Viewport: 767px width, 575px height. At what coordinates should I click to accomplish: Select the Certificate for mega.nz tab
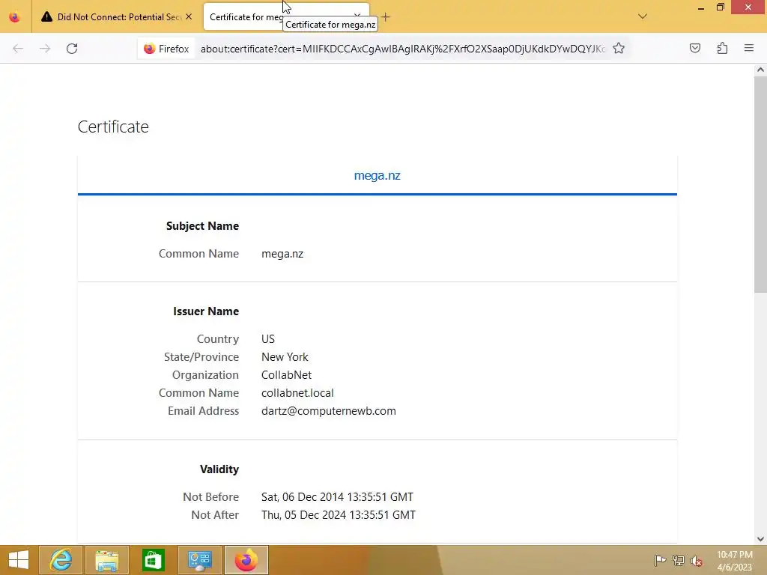click(x=286, y=17)
